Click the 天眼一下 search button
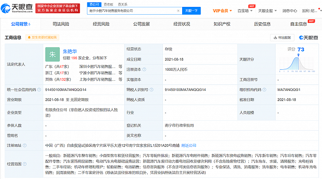322x179 pixels. [x=191, y=11]
